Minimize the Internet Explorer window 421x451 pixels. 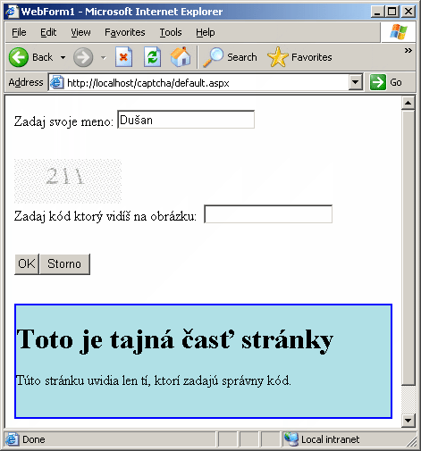(377, 12)
